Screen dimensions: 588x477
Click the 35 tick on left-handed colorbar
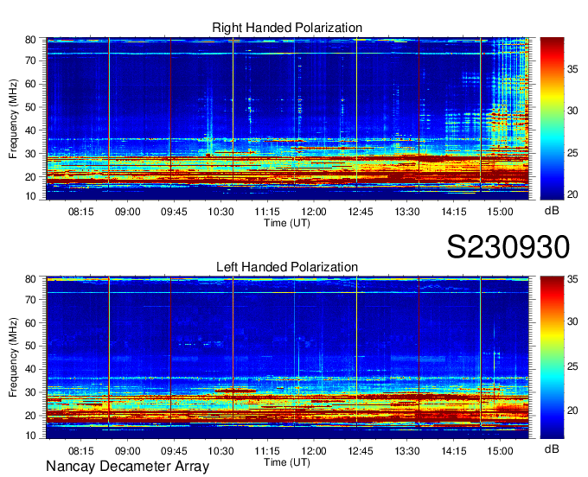pos(572,279)
